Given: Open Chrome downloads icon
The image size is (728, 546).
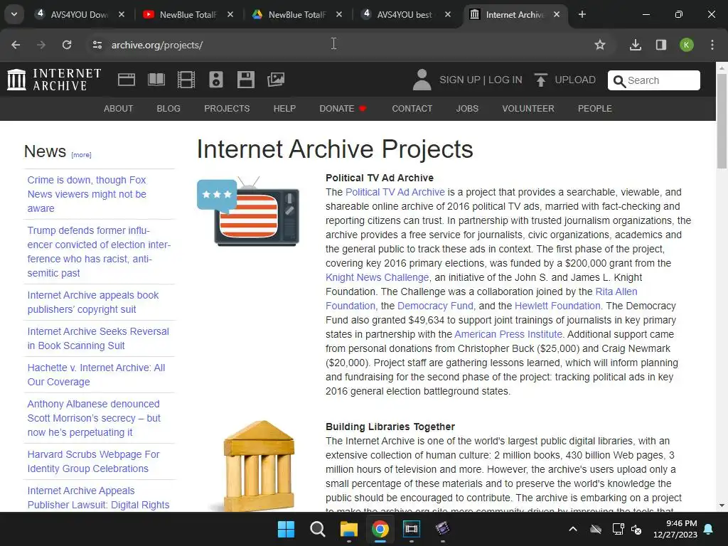Looking at the screenshot, I should (635, 45).
